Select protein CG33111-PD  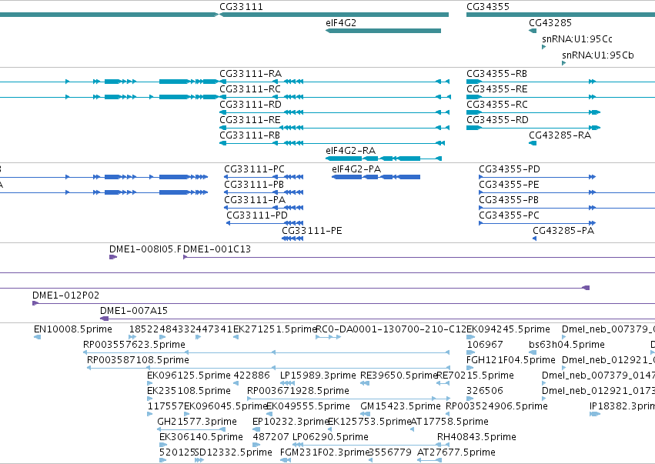(265, 223)
